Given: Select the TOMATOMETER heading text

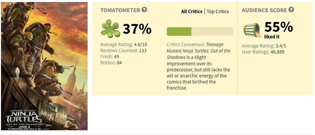Looking at the screenshot, I should (x=120, y=10).
